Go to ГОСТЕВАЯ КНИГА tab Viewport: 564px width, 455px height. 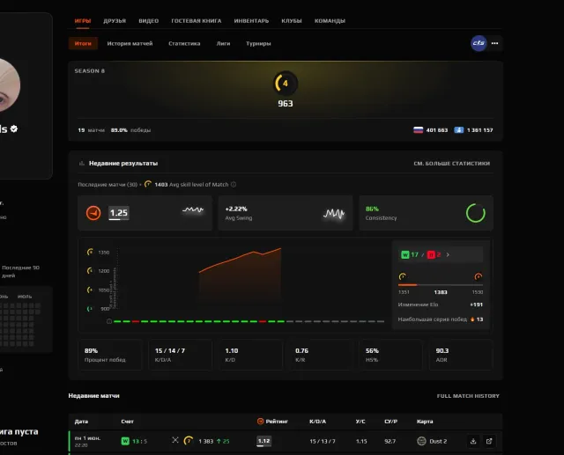click(196, 21)
